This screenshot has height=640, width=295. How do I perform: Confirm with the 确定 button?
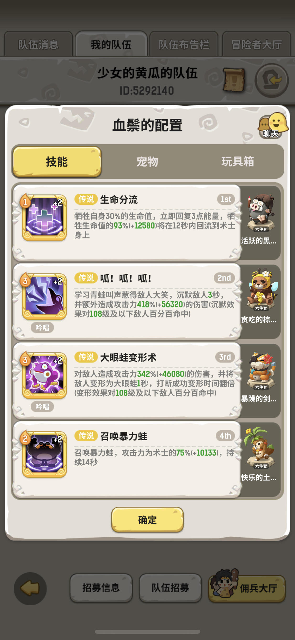(x=147, y=520)
